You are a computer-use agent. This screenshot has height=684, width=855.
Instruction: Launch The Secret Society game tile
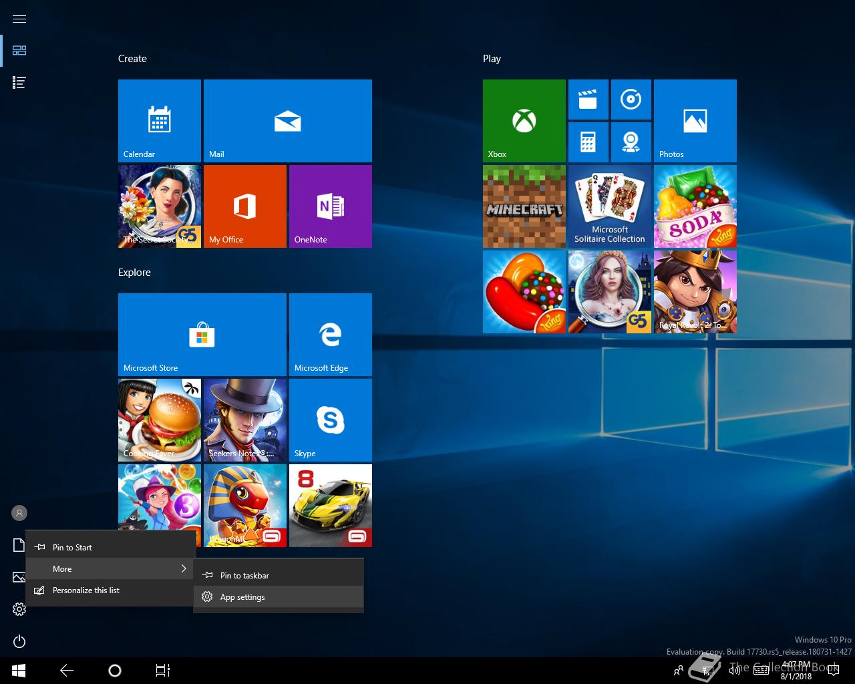coord(160,206)
